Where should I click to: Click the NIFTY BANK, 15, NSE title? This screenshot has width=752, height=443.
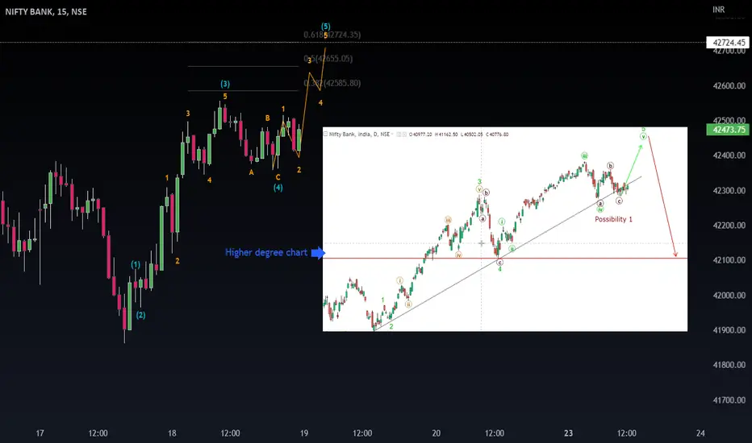click(x=46, y=11)
